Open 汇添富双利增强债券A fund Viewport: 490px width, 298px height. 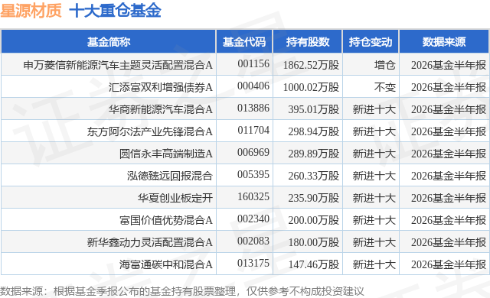point(161,87)
